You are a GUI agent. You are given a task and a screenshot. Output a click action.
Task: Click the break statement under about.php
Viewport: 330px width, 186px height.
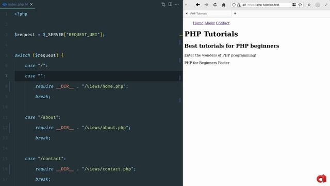[43, 138]
